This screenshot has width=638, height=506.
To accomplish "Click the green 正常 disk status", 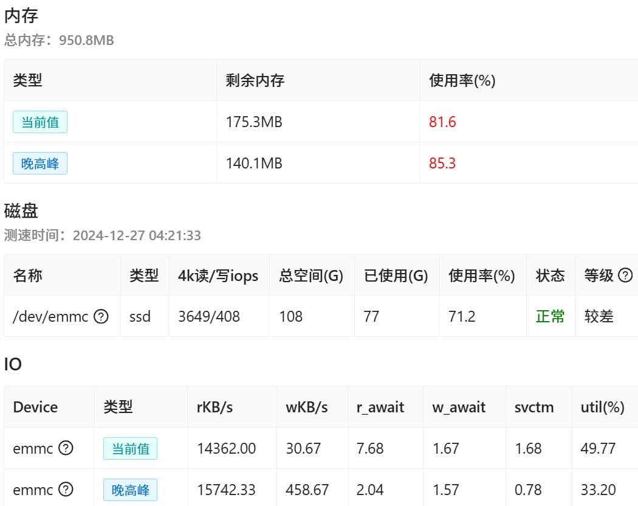I will (x=550, y=316).
